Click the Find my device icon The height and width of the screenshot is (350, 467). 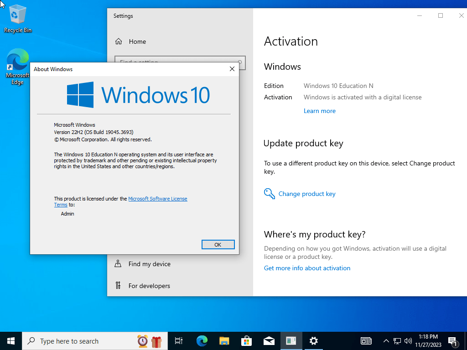click(118, 264)
